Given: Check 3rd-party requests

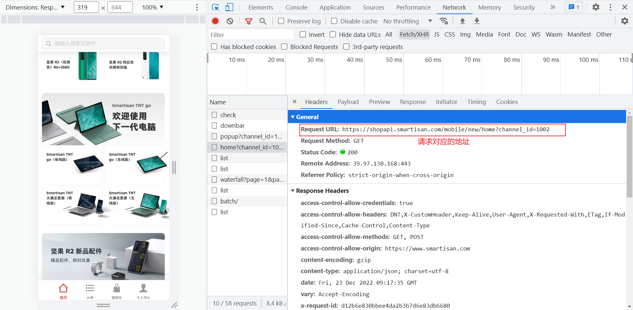Looking at the screenshot, I should tap(346, 47).
